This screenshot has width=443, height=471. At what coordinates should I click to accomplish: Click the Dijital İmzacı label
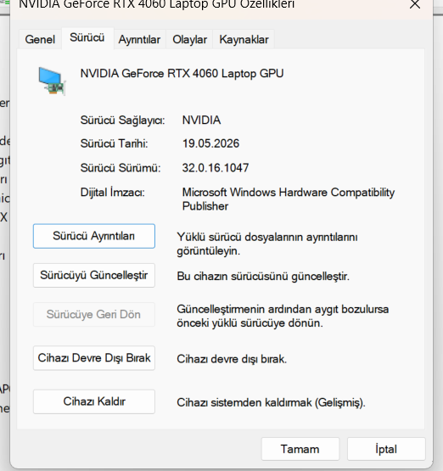pos(113,193)
